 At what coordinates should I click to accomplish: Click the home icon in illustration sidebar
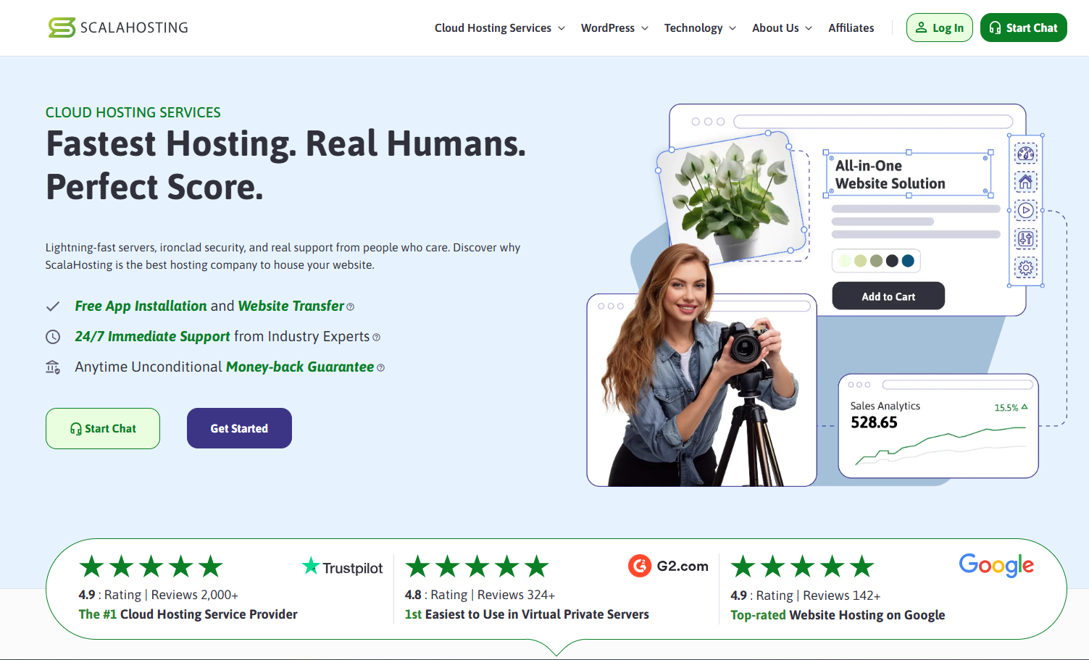point(1026,182)
